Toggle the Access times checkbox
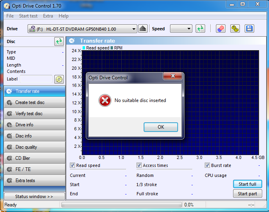The image size is (269, 212). click(139, 165)
